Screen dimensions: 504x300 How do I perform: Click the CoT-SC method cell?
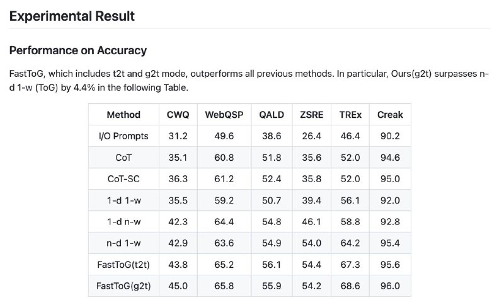[x=123, y=179]
